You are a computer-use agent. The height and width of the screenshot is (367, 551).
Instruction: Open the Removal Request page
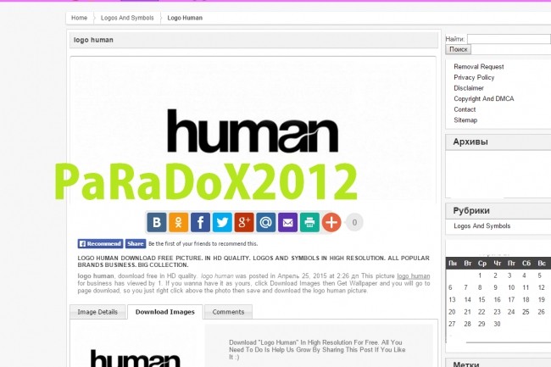(479, 67)
